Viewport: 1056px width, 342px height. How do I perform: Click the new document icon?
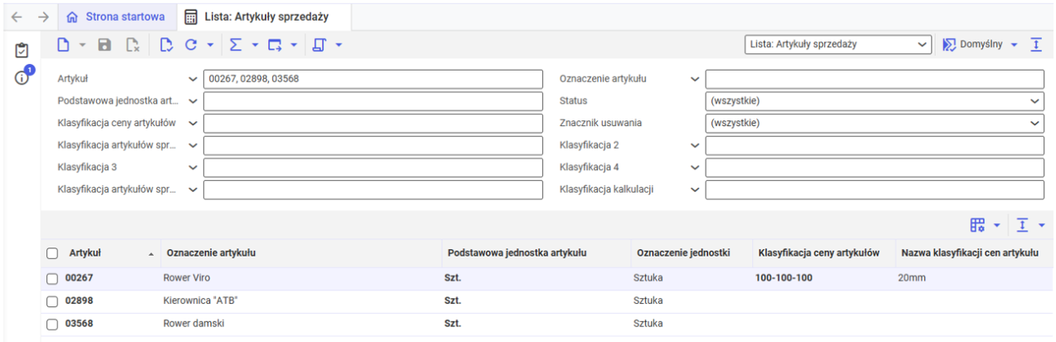click(x=65, y=45)
